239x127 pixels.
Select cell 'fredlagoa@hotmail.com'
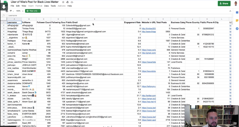pyautogui.click(x=95, y=41)
